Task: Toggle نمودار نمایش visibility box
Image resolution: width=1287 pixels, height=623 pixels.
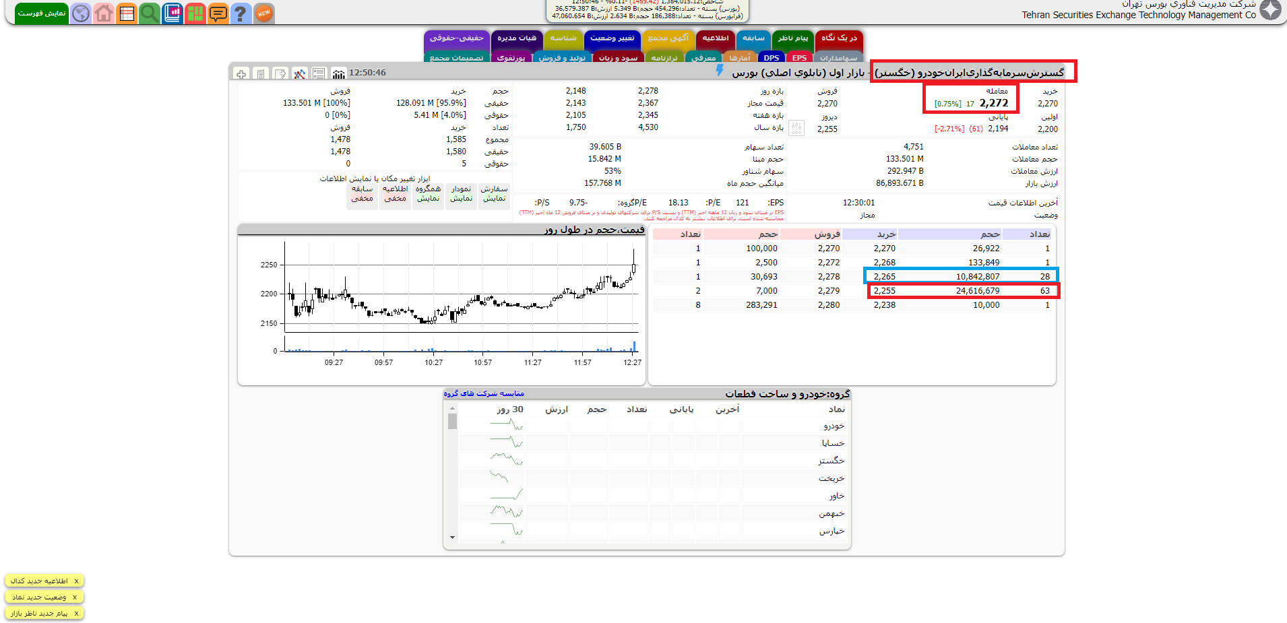Action: (461, 196)
